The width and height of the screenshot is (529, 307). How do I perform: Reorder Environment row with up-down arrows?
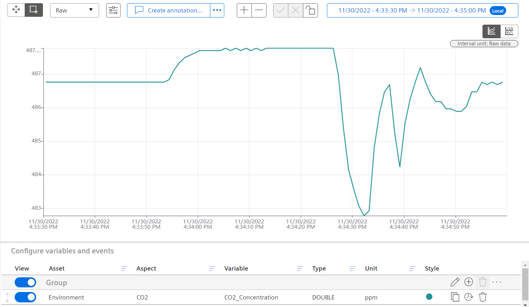pos(7,297)
